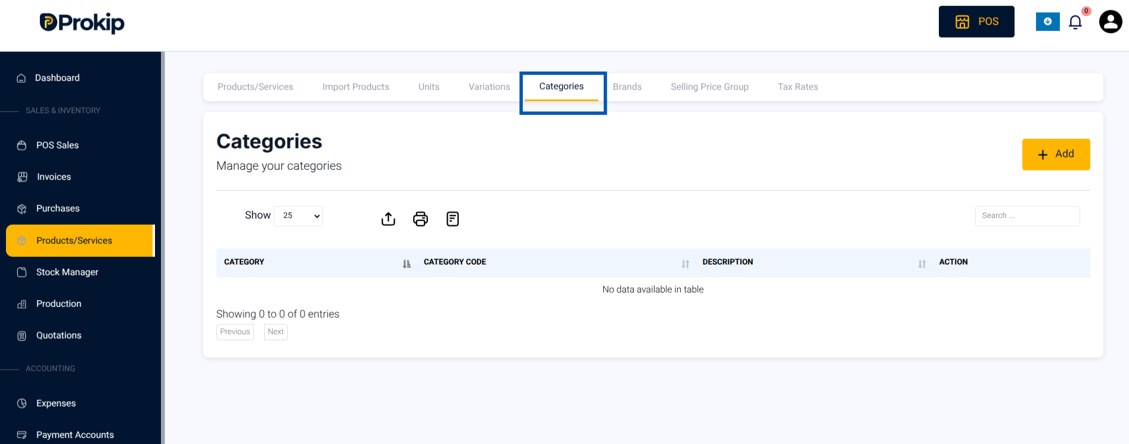Open the Show entries dropdown

298,216
